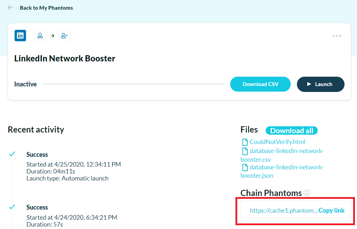The width and height of the screenshot is (357, 229).
Task: Click the LinkedIn Network Booster title
Action: tap(65, 58)
